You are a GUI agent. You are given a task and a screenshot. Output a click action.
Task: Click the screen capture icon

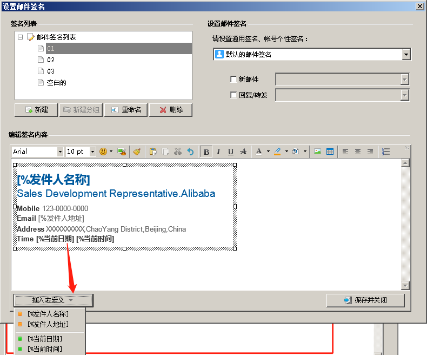pyautogui.click(x=122, y=152)
